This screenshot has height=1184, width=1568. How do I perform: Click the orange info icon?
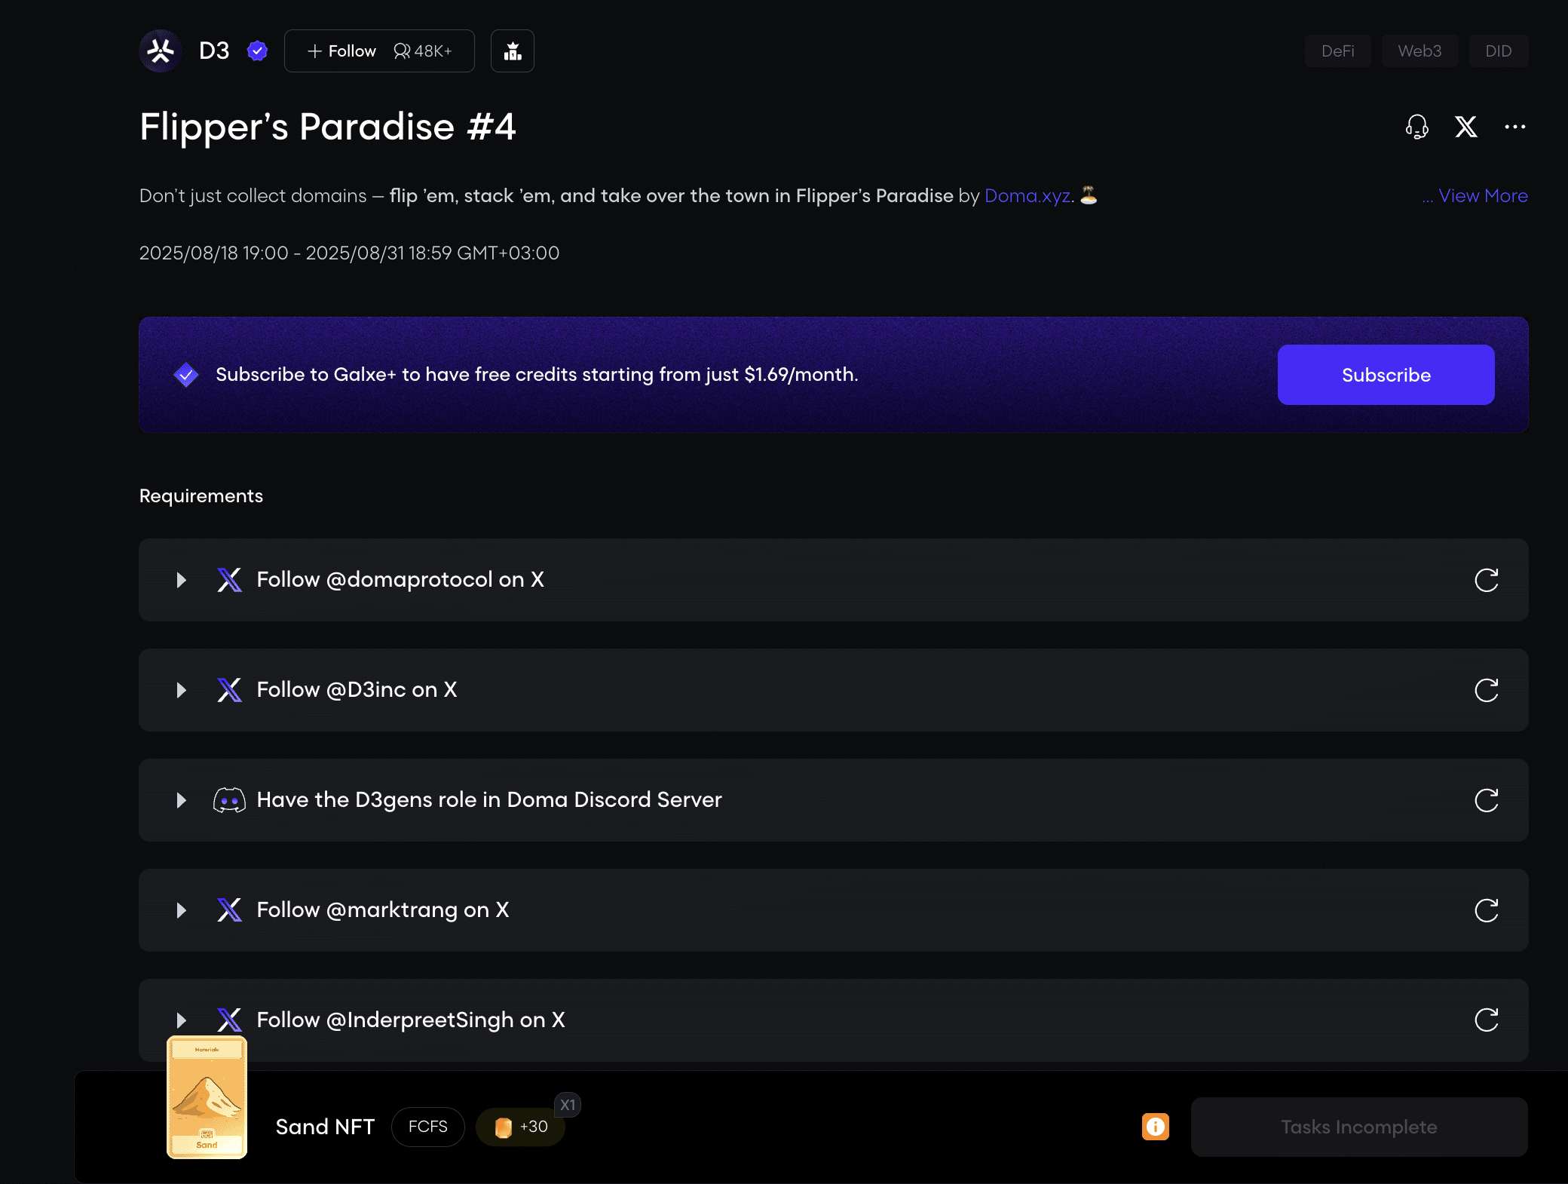click(x=1155, y=1127)
